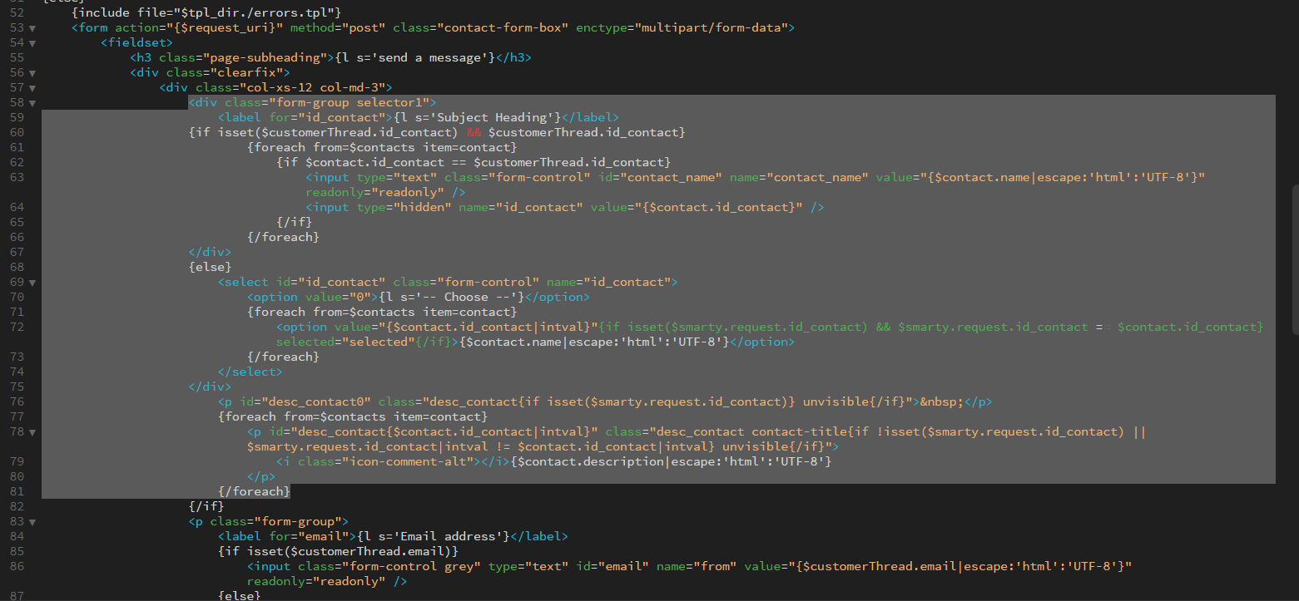Fold the desc_contact paragraph at line 78
The height and width of the screenshot is (601, 1299).
[32, 432]
